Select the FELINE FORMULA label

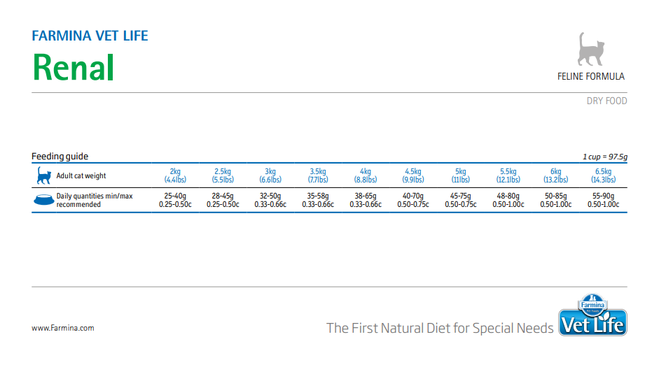tap(591, 76)
